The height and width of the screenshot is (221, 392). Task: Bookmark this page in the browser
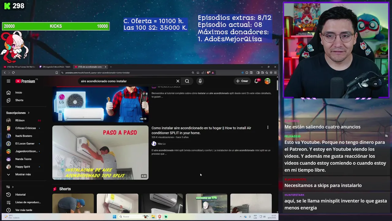(57, 73)
